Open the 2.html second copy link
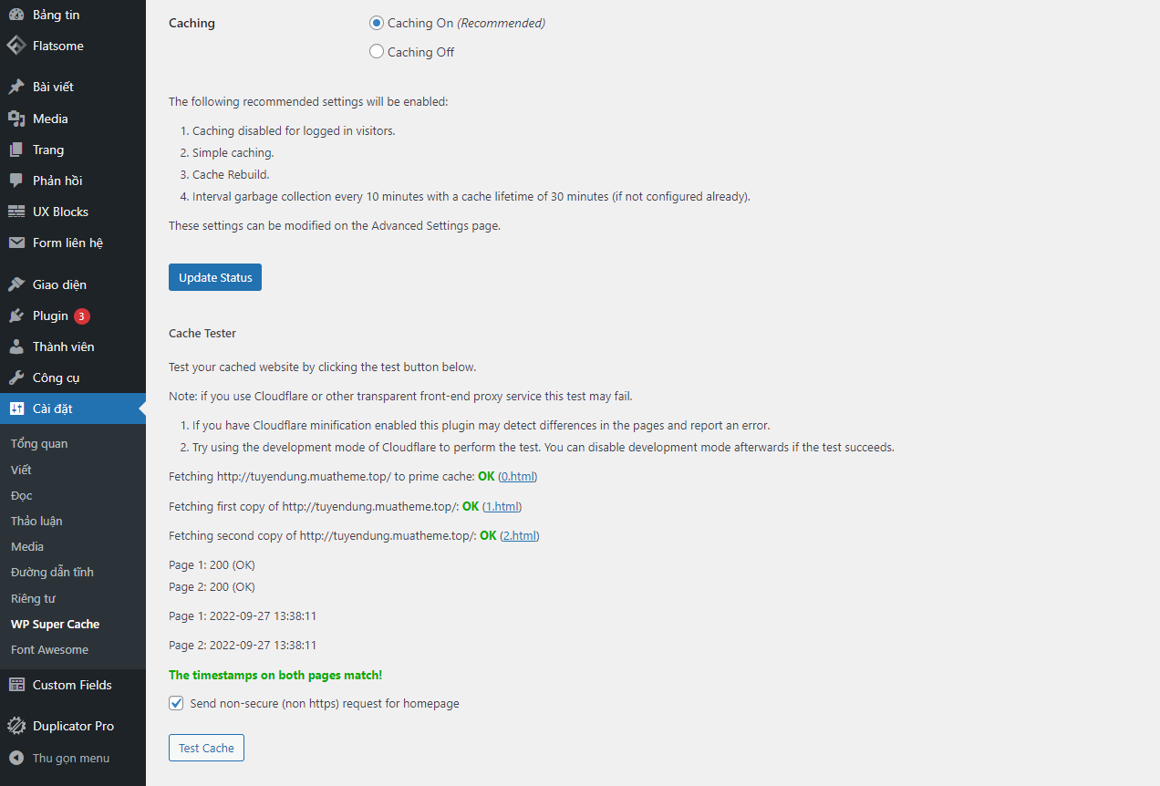 coord(519,535)
